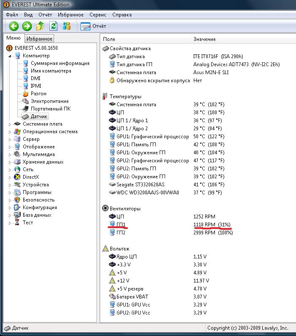Image resolution: width=296 pixels, height=336 pixels.
Task: Switch to the Меню tab
Action: pyautogui.click(x=14, y=38)
